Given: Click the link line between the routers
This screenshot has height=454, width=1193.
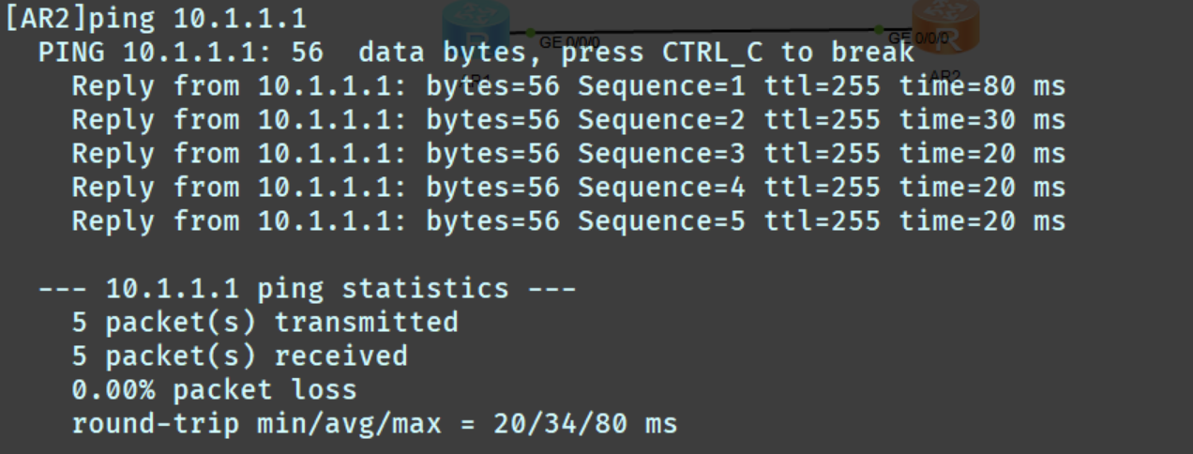Looking at the screenshot, I should click(703, 31).
